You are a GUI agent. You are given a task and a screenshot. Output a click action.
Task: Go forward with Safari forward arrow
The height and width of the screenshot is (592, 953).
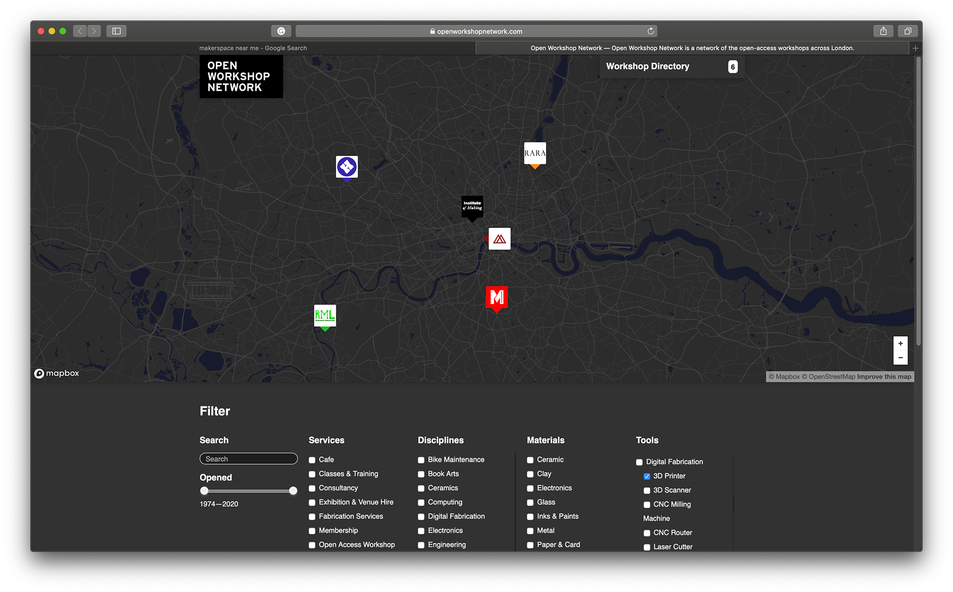point(94,31)
